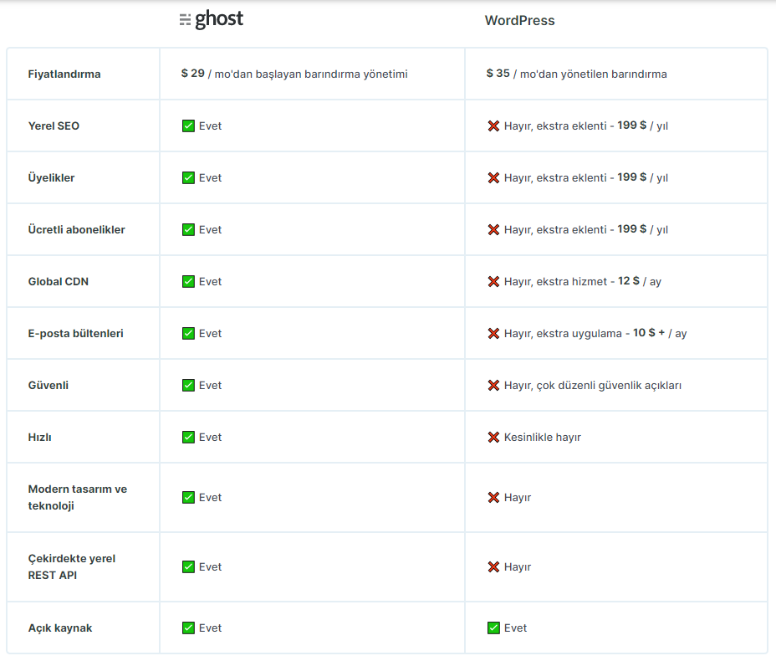Click 'Hayır, ekstra uygulama - 10 $ + / ay'

(595, 333)
